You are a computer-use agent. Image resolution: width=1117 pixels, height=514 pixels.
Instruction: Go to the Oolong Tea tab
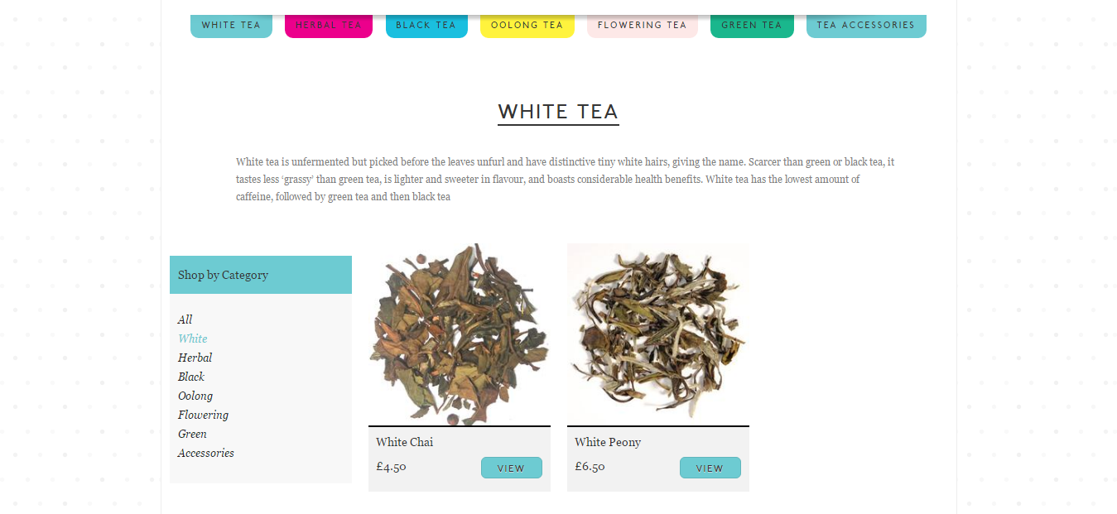tap(527, 26)
